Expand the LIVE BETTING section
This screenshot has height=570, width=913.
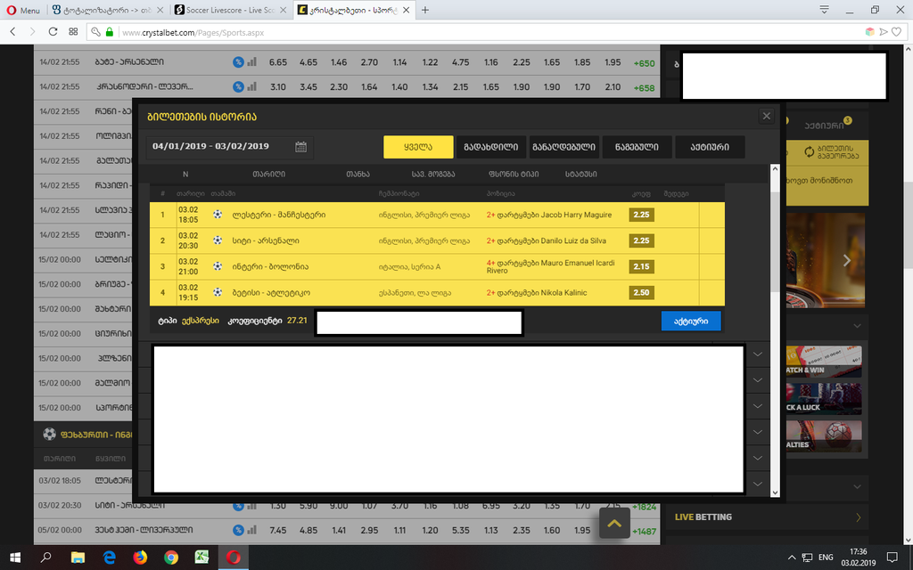point(769,517)
